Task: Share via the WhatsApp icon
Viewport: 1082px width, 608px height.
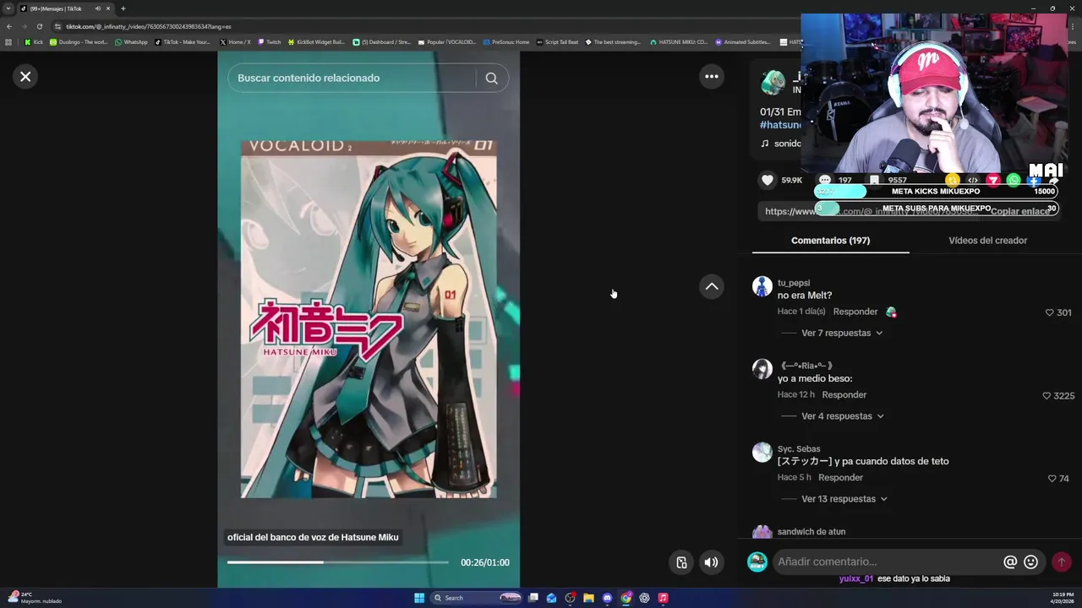Action: tap(1014, 180)
